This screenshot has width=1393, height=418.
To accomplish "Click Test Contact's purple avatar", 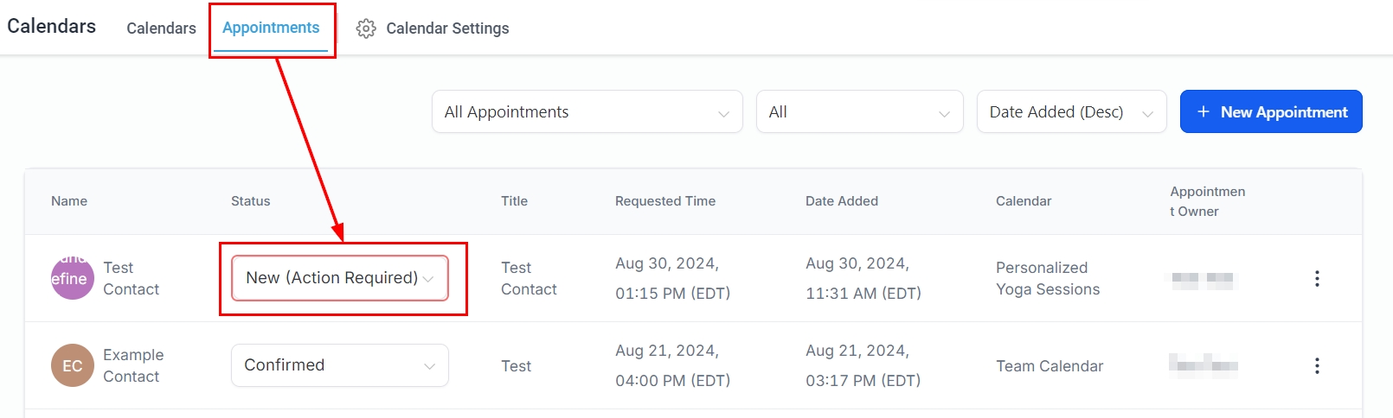I will tap(73, 278).
